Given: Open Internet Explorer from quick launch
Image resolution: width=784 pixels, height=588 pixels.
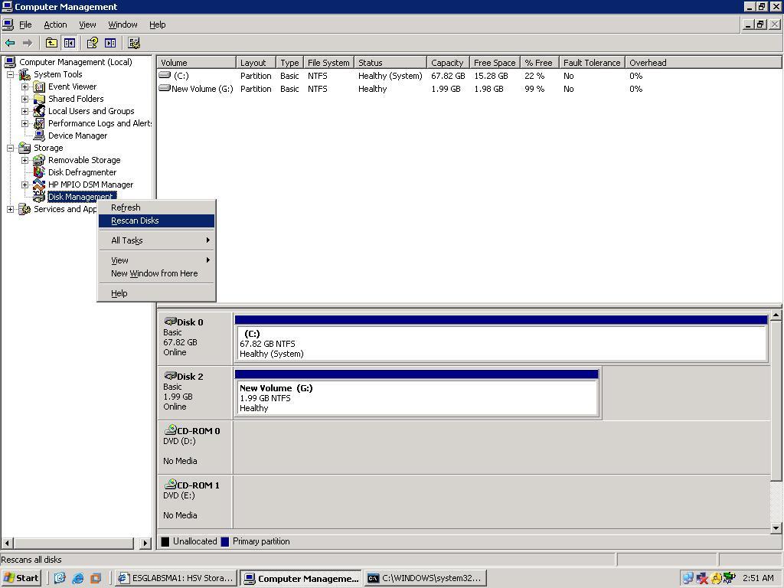Looking at the screenshot, I should pos(78,579).
